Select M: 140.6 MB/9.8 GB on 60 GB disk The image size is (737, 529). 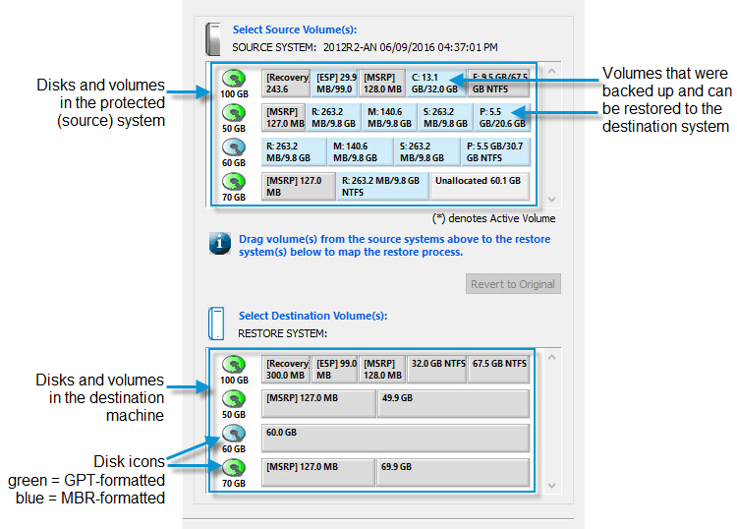click(x=361, y=151)
